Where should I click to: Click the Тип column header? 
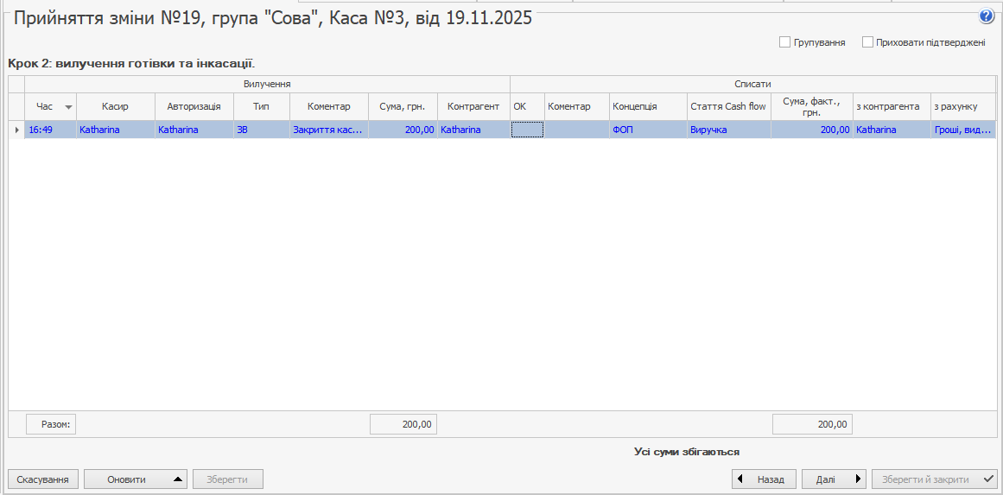click(x=261, y=106)
